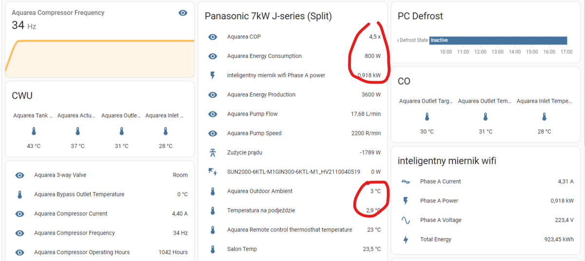This screenshot has width=585, height=261.
Task: Click the eye icon next to Aquarea COP
Action: (x=213, y=37)
